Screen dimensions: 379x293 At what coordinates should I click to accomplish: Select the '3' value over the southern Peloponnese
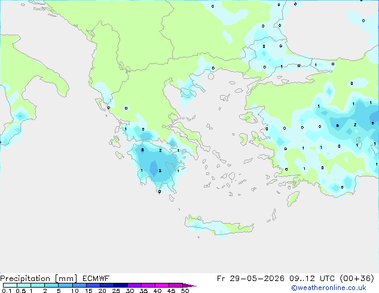point(160,171)
